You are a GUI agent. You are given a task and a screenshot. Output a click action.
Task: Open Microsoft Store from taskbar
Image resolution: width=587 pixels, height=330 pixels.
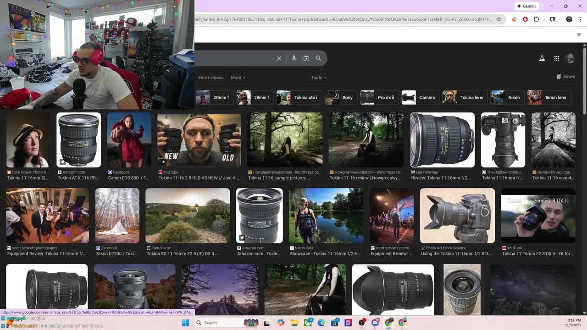(335, 323)
